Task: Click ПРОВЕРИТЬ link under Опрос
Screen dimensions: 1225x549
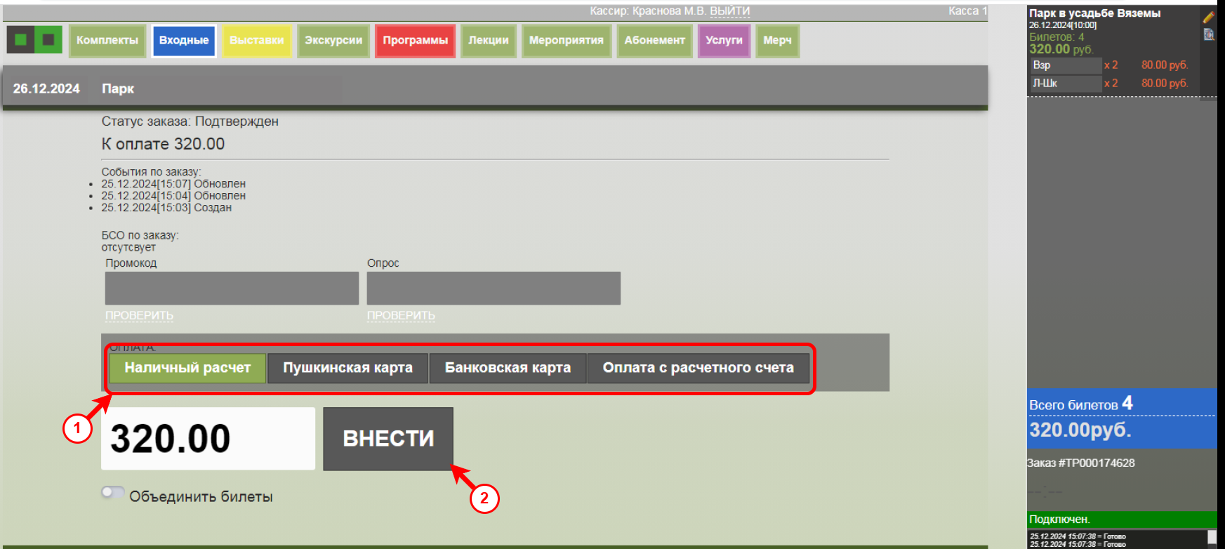Action: point(401,316)
